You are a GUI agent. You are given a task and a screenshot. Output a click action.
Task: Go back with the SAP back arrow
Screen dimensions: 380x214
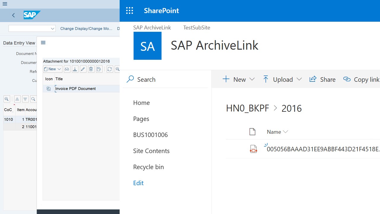[x=13, y=15]
